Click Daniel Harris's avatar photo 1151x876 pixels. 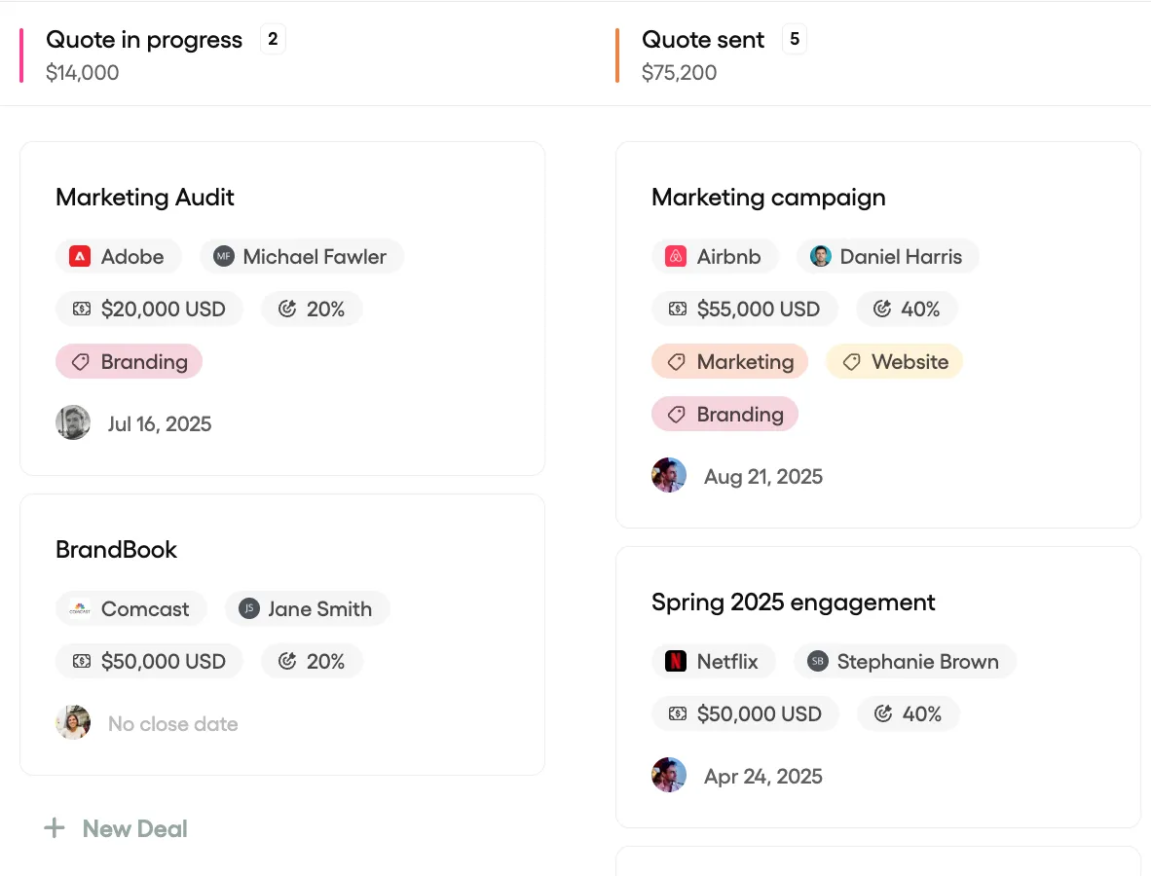821,257
